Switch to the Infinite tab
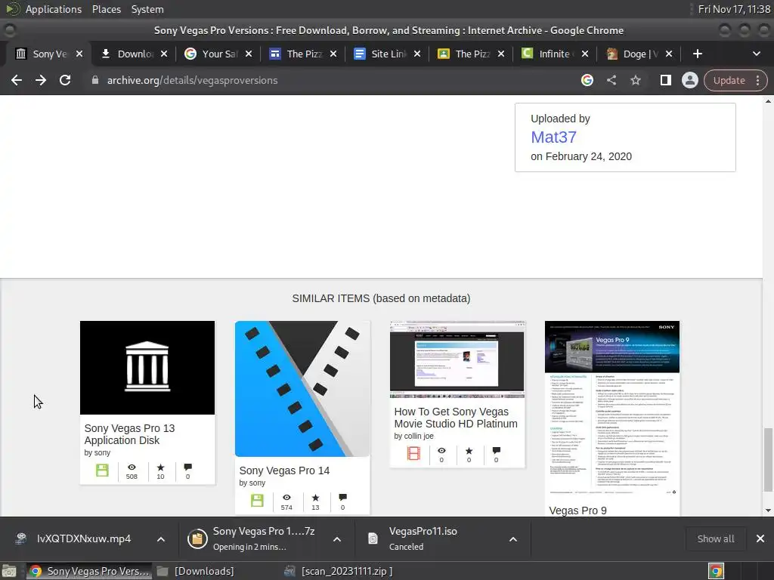Image resolution: width=774 pixels, height=580 pixels. [x=550, y=54]
